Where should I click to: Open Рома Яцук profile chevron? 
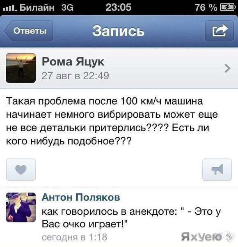227,68
